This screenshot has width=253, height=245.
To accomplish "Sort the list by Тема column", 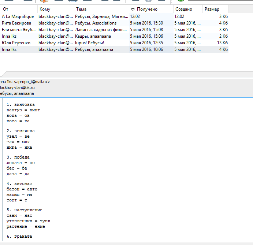I will (101, 9).
